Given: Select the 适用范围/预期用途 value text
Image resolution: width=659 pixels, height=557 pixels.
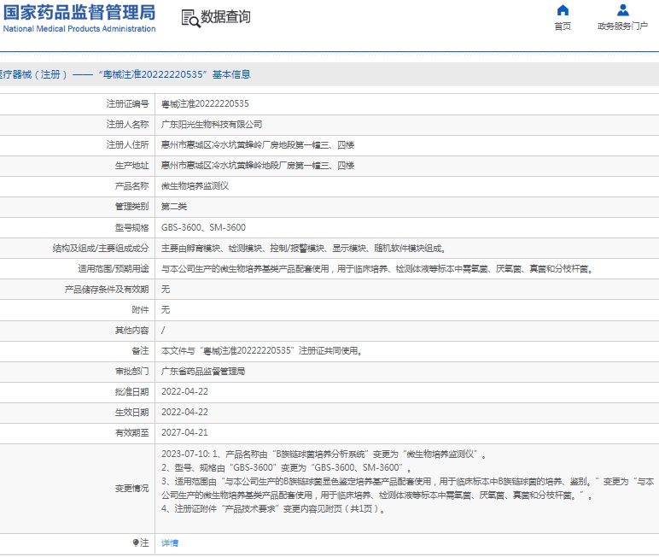Looking at the screenshot, I should (x=377, y=268).
